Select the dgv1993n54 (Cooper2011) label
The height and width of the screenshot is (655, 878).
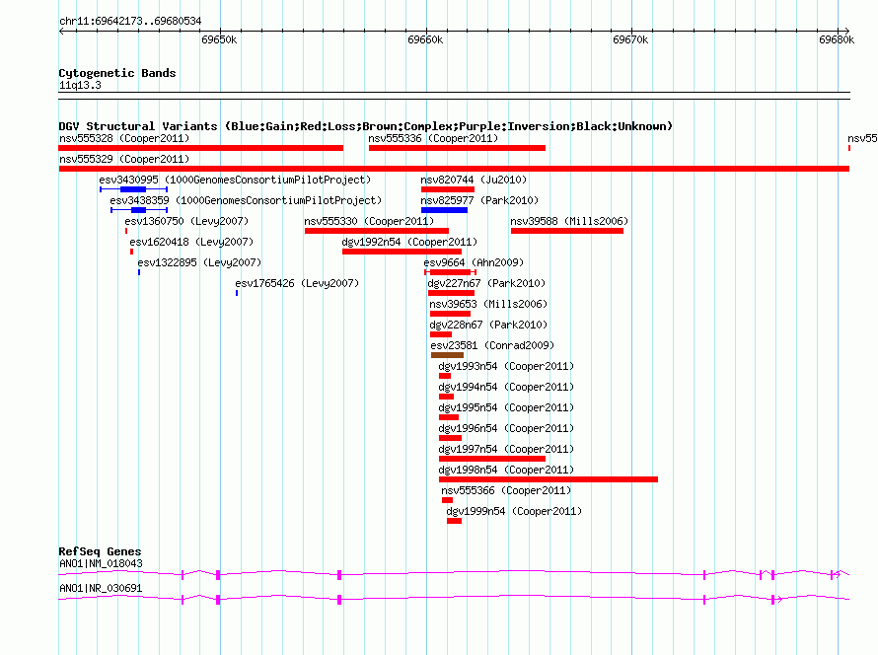[x=506, y=366]
